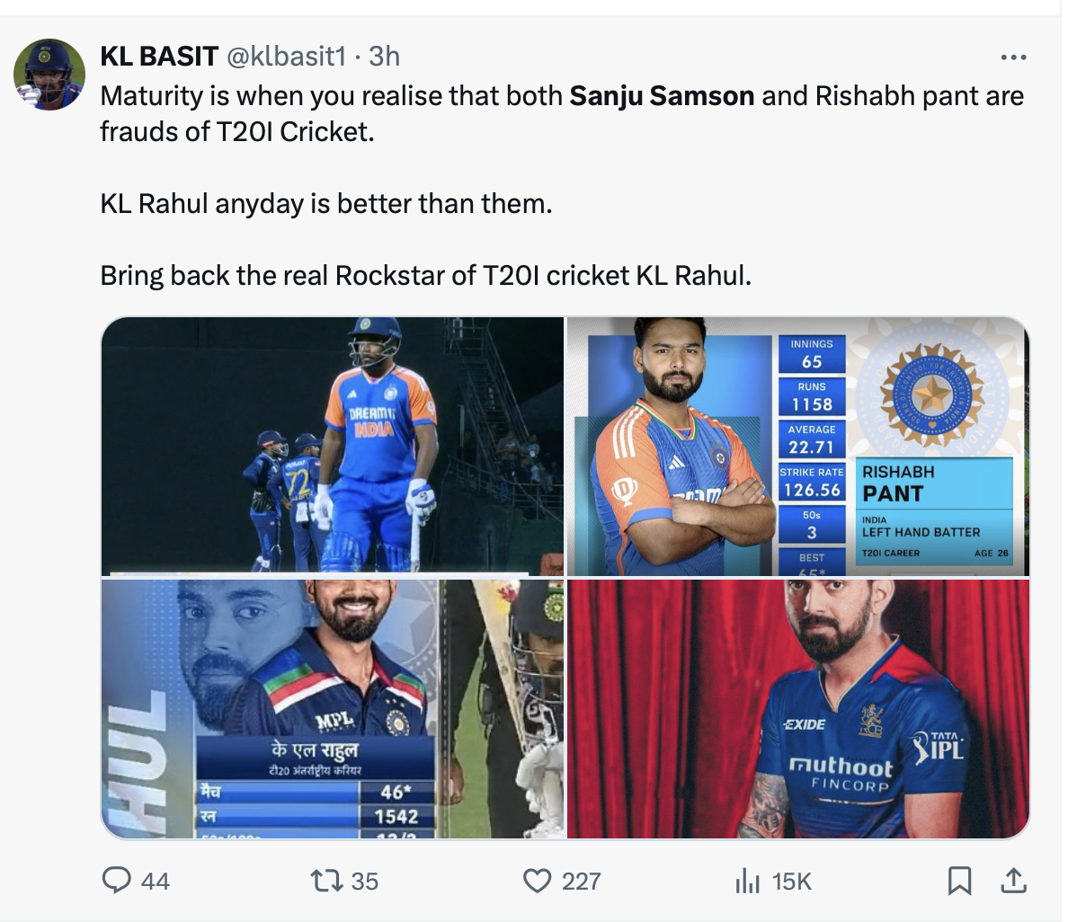Click the 3h timestamp
The width and height of the screenshot is (1068, 922).
tap(384, 56)
